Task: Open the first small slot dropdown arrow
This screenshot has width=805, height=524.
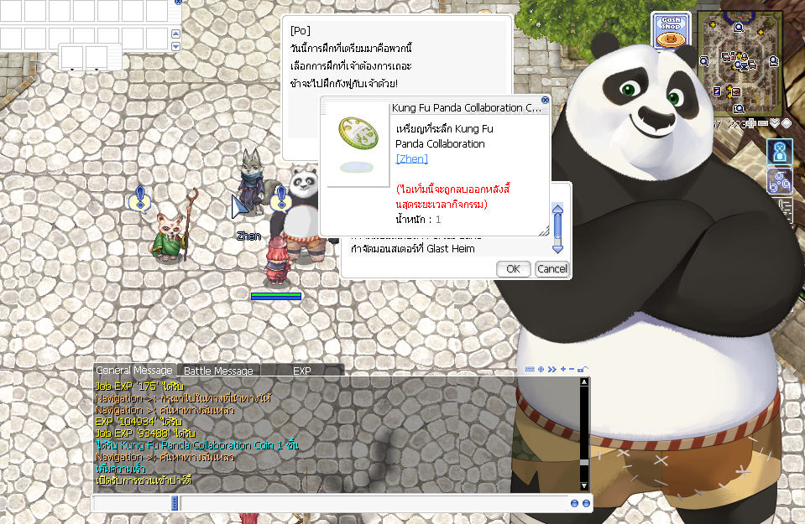Action: tap(72, 69)
